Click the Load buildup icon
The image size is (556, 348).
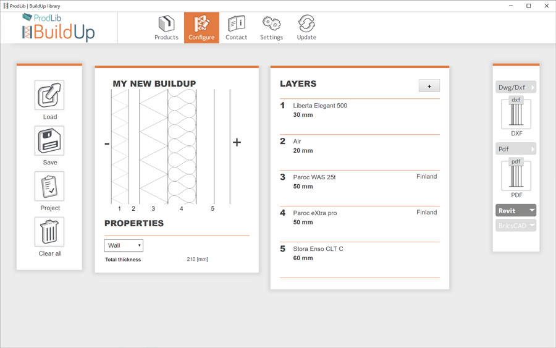point(49,95)
